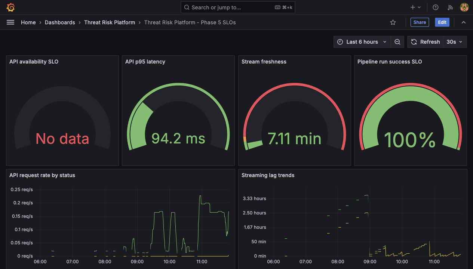The height and width of the screenshot is (269, 473).
Task: Open the news RSS feed icon
Action: [x=450, y=7]
